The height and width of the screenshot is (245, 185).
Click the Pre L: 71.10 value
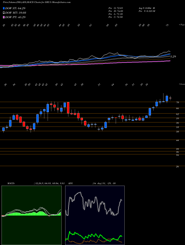coord(116,14)
